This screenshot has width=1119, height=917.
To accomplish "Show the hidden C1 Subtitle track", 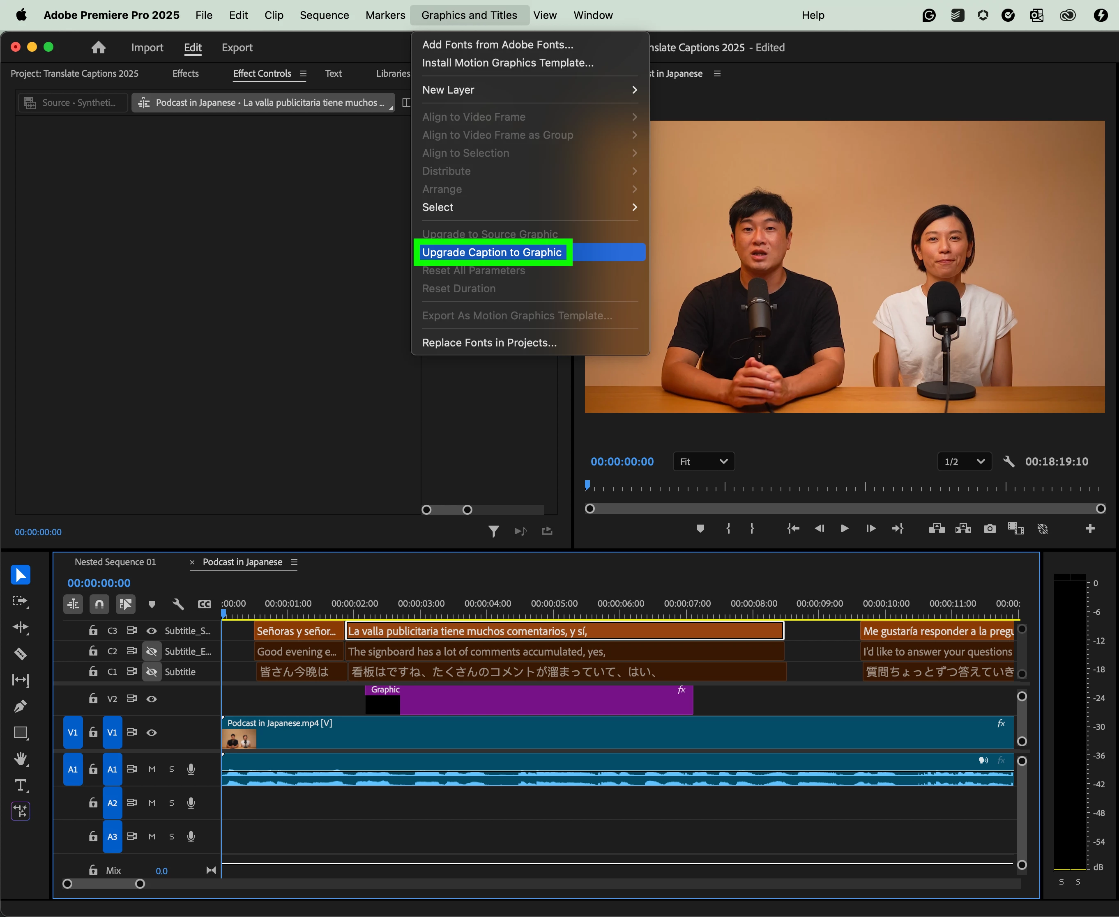I will 152,672.
